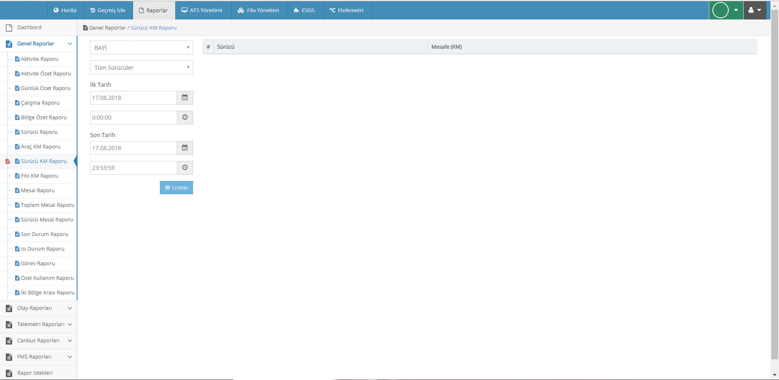Open the Etelemetri tab
The image size is (779, 380).
pyautogui.click(x=347, y=10)
